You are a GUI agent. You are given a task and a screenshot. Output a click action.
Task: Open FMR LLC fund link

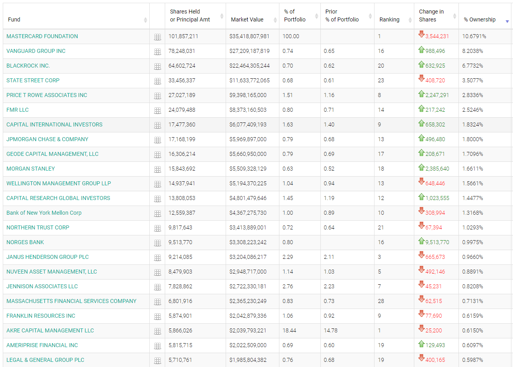[18, 110]
